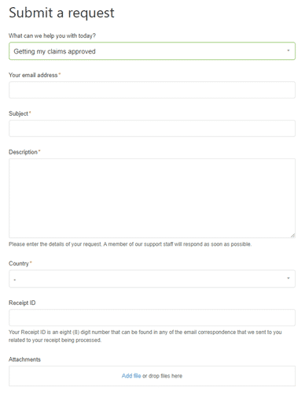Click the 'Submit a request' heading
Viewport: 305px width, 394px height.
[61, 13]
